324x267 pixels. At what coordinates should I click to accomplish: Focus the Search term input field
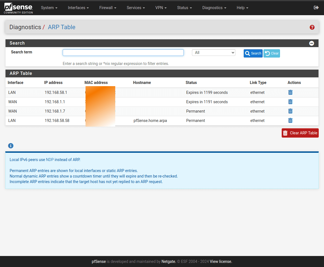click(x=123, y=53)
